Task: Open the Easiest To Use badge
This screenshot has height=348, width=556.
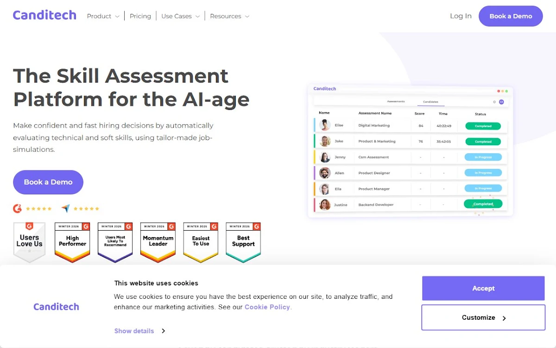Action: [x=201, y=242]
